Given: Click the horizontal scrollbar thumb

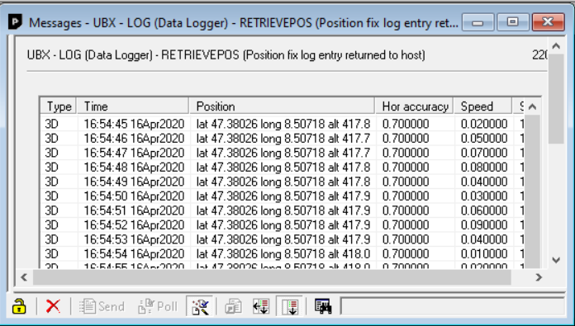Looking at the screenshot, I should click(272, 277).
